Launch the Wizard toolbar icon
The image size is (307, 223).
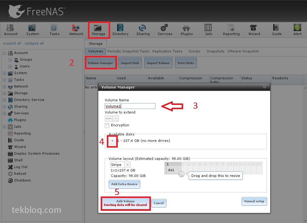click(x=254, y=30)
